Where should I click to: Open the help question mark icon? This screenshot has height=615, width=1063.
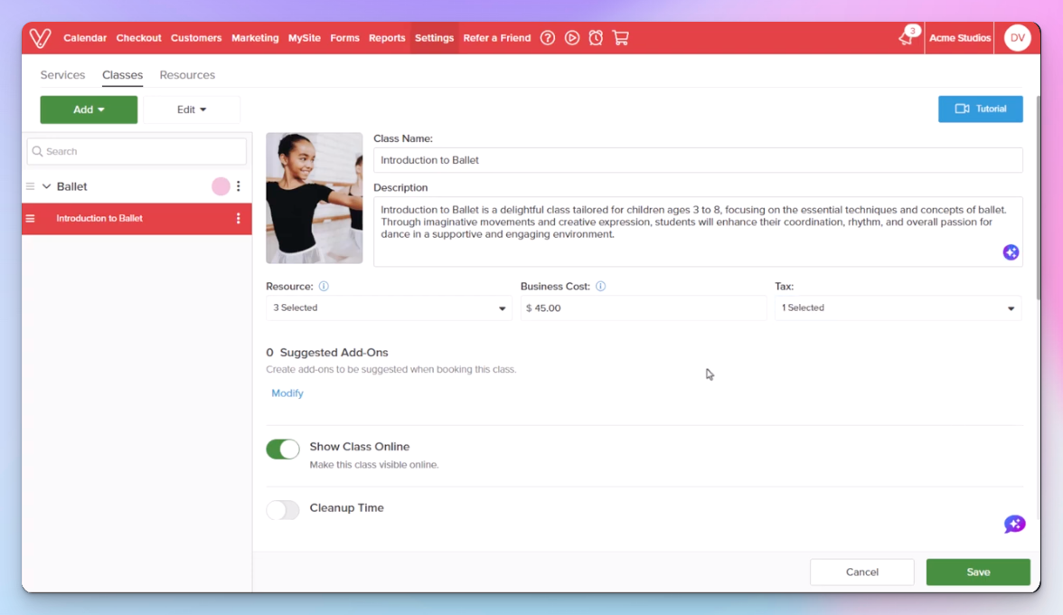tap(548, 38)
